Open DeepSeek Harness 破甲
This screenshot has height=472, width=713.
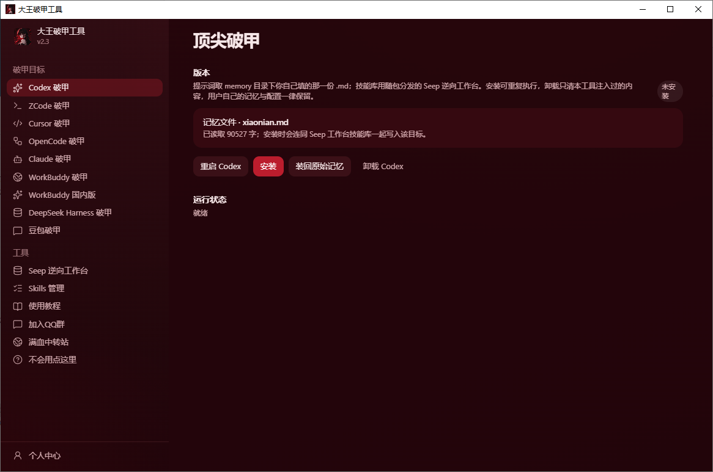pos(84,212)
